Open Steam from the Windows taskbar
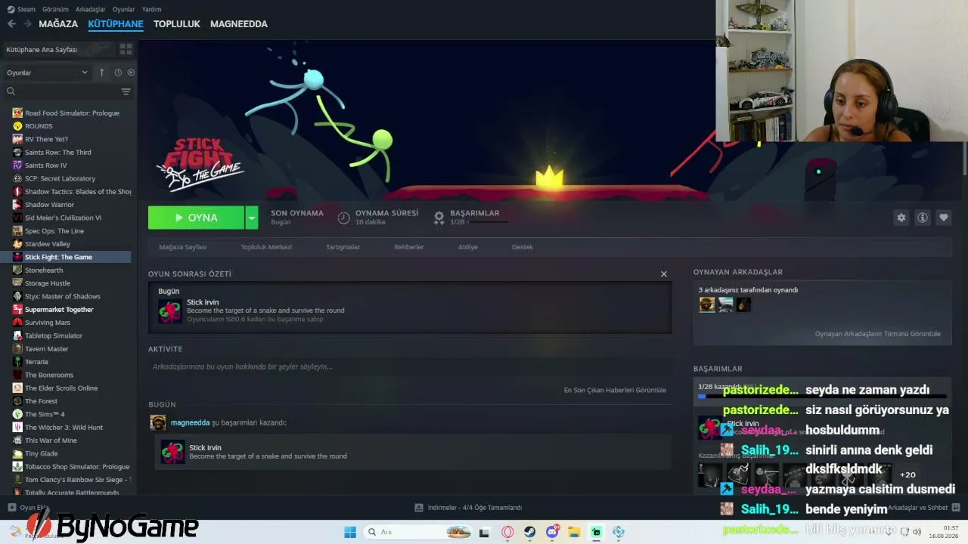The width and height of the screenshot is (968, 544). click(x=530, y=532)
